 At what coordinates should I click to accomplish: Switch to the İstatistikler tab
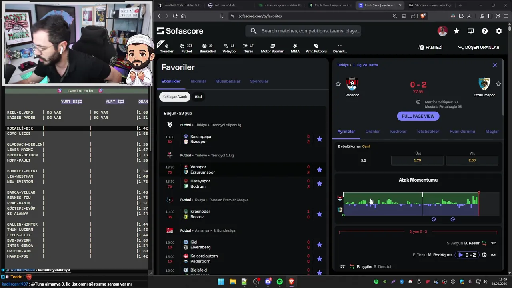tap(428, 131)
